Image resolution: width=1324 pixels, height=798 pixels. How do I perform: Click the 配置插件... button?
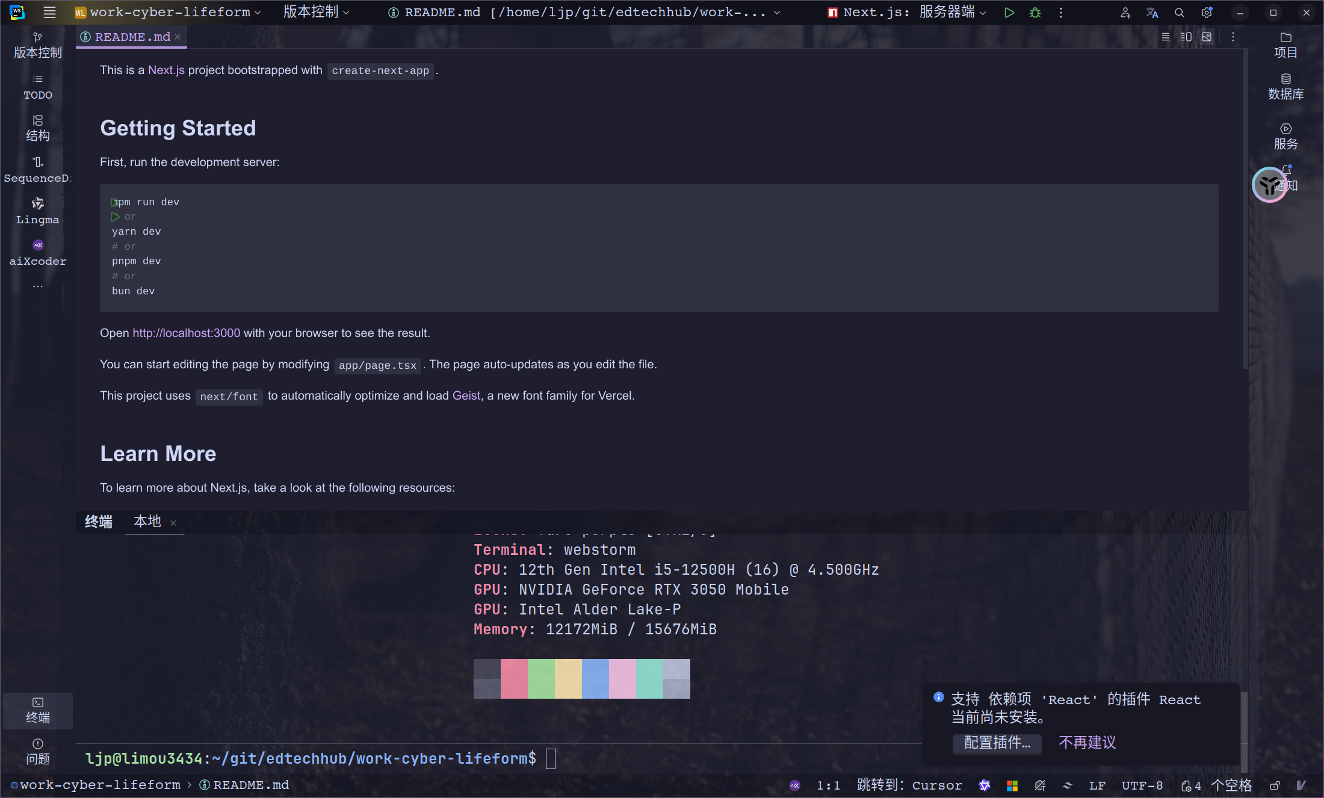coord(997,743)
